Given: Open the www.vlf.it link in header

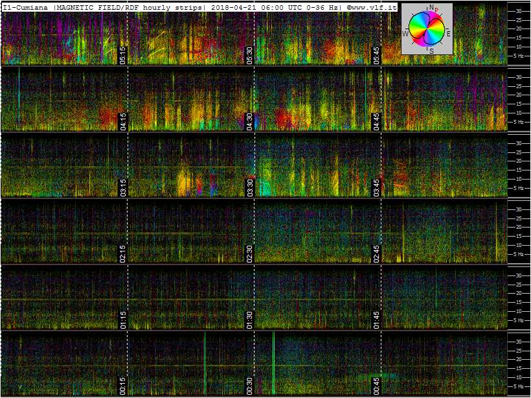Looking at the screenshot, I should pyautogui.click(x=374, y=7).
